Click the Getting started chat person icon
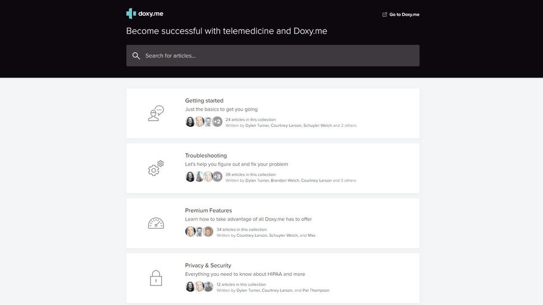543x305 pixels. click(x=156, y=113)
